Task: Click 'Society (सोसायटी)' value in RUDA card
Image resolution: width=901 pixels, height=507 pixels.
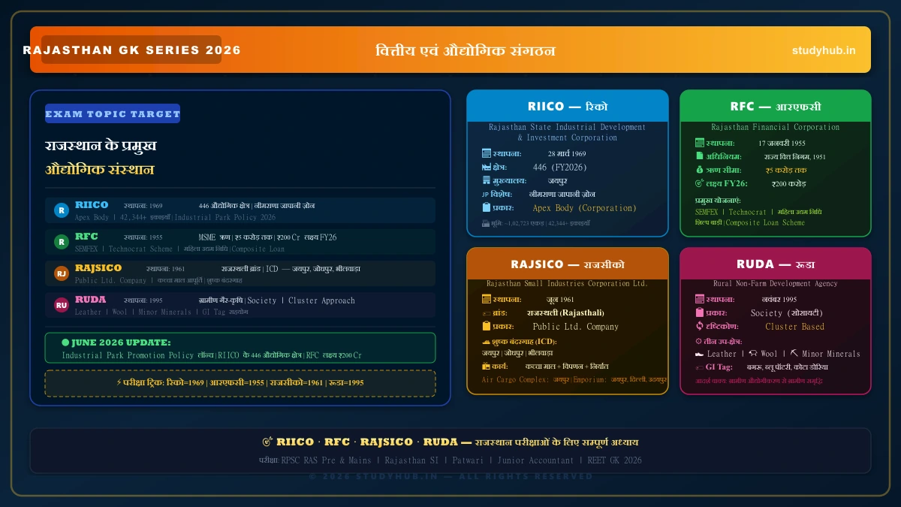Action: pos(787,313)
